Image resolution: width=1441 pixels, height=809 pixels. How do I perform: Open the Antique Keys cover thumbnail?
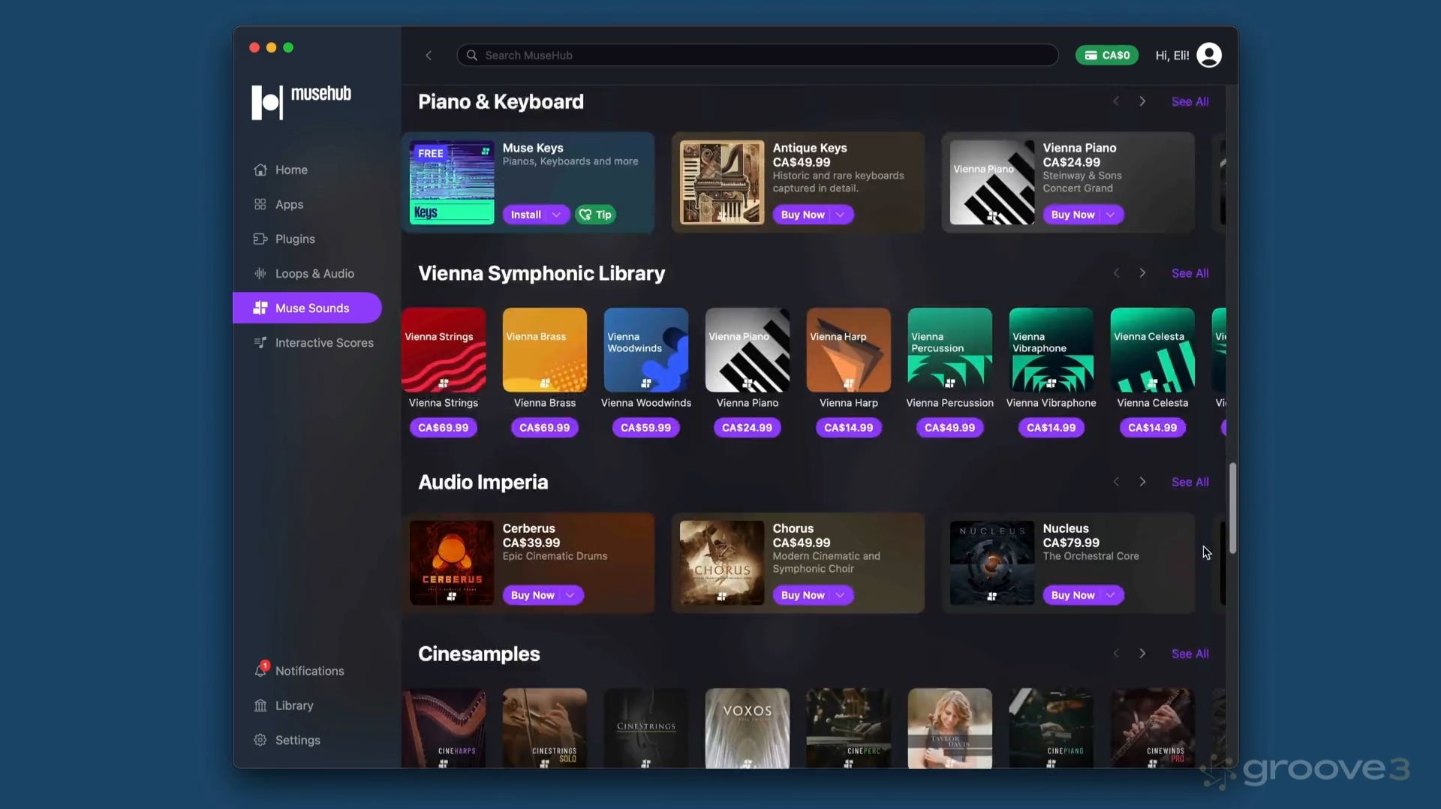coord(722,182)
